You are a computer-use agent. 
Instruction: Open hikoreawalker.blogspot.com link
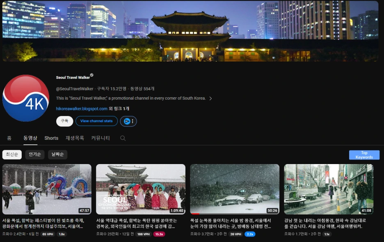coord(82,109)
